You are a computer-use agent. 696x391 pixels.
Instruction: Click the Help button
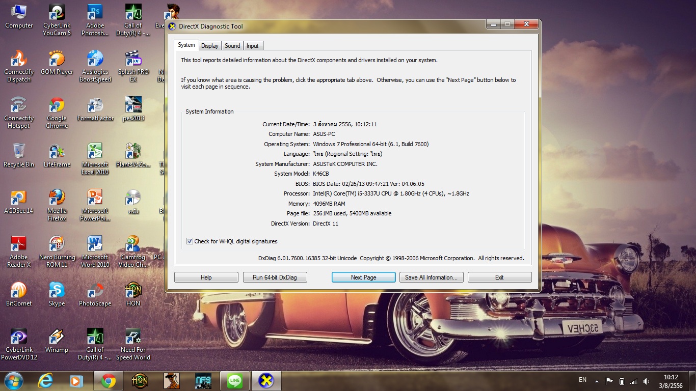pos(206,277)
